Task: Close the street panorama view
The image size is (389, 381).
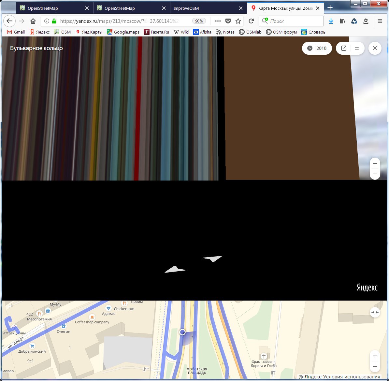Action: 375,48
